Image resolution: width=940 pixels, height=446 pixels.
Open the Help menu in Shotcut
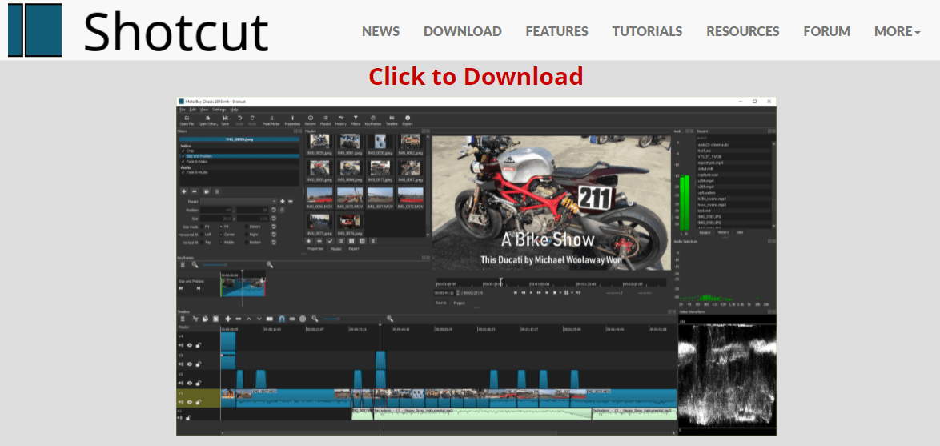pos(234,110)
